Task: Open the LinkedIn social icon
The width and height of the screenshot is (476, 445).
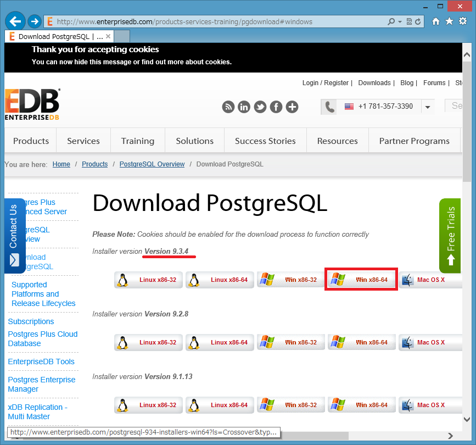Action: click(x=244, y=107)
